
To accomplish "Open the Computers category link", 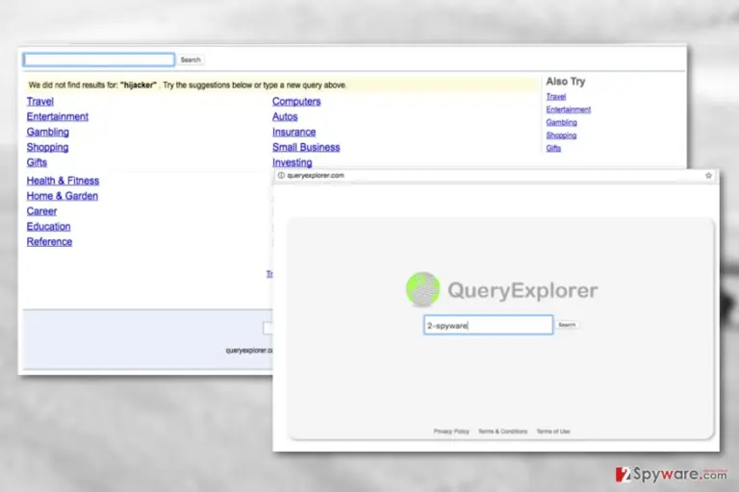I will point(296,101).
